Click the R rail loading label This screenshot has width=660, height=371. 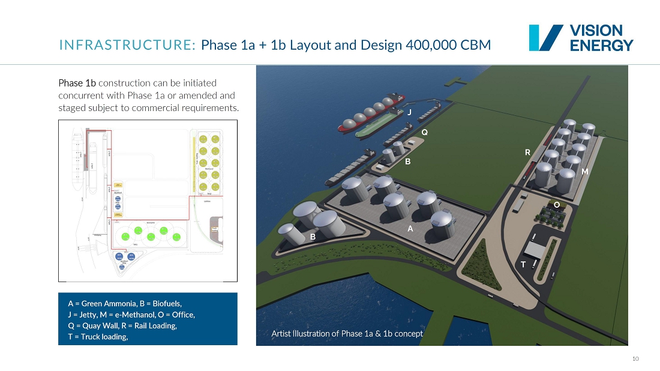(528, 152)
